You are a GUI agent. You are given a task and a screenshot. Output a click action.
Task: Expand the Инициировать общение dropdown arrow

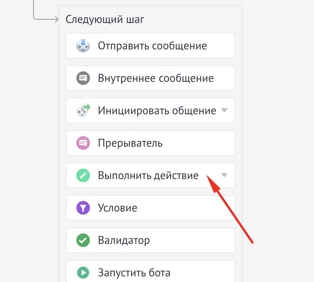(224, 110)
